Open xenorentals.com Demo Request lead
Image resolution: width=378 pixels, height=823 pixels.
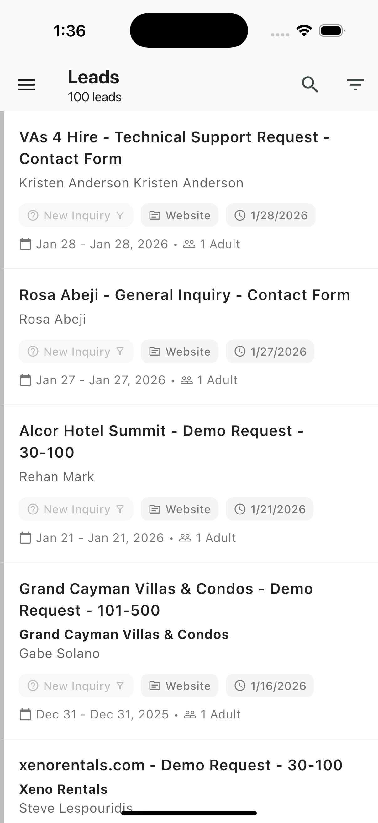pos(181,765)
